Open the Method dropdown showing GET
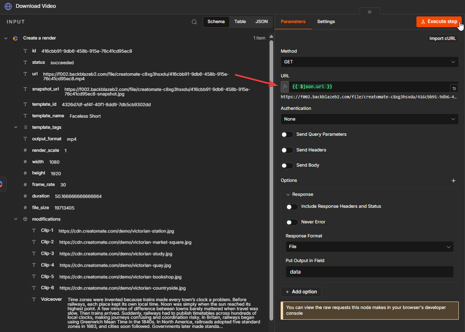This screenshot has width=465, height=332. [x=370, y=62]
